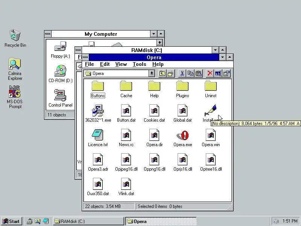The height and width of the screenshot is (226, 301).
Task: Select the Oppng16.dll file
Action: point(154,162)
